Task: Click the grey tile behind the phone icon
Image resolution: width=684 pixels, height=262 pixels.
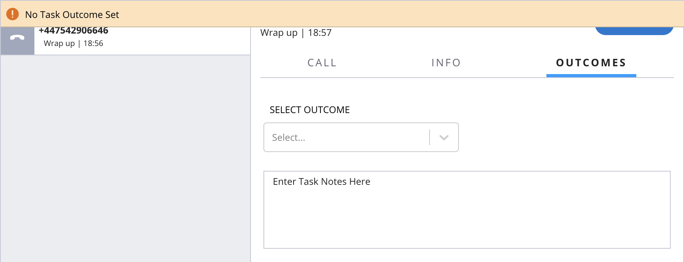Action: (x=17, y=41)
